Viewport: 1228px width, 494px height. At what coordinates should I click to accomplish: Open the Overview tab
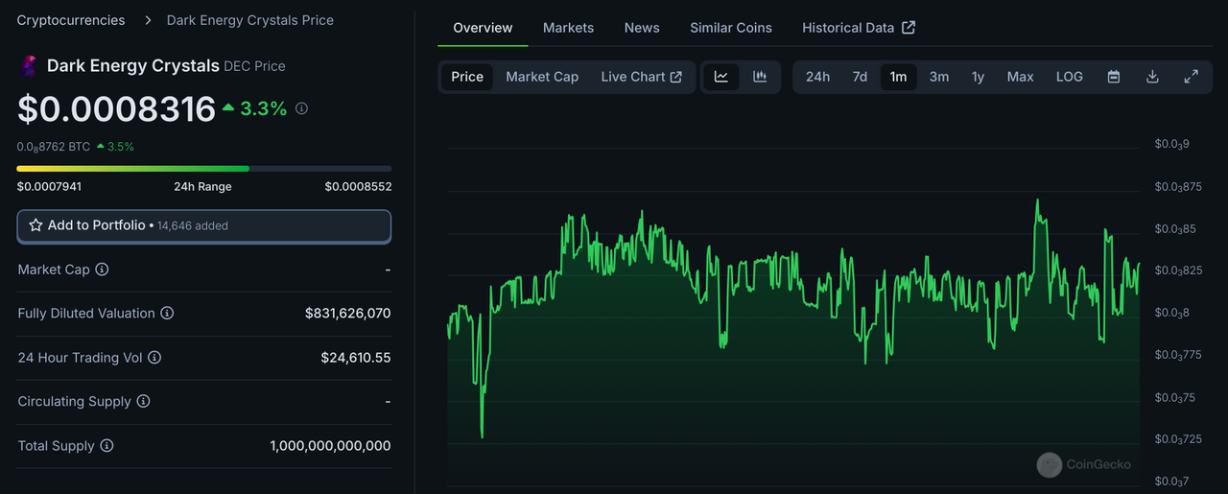(x=483, y=28)
